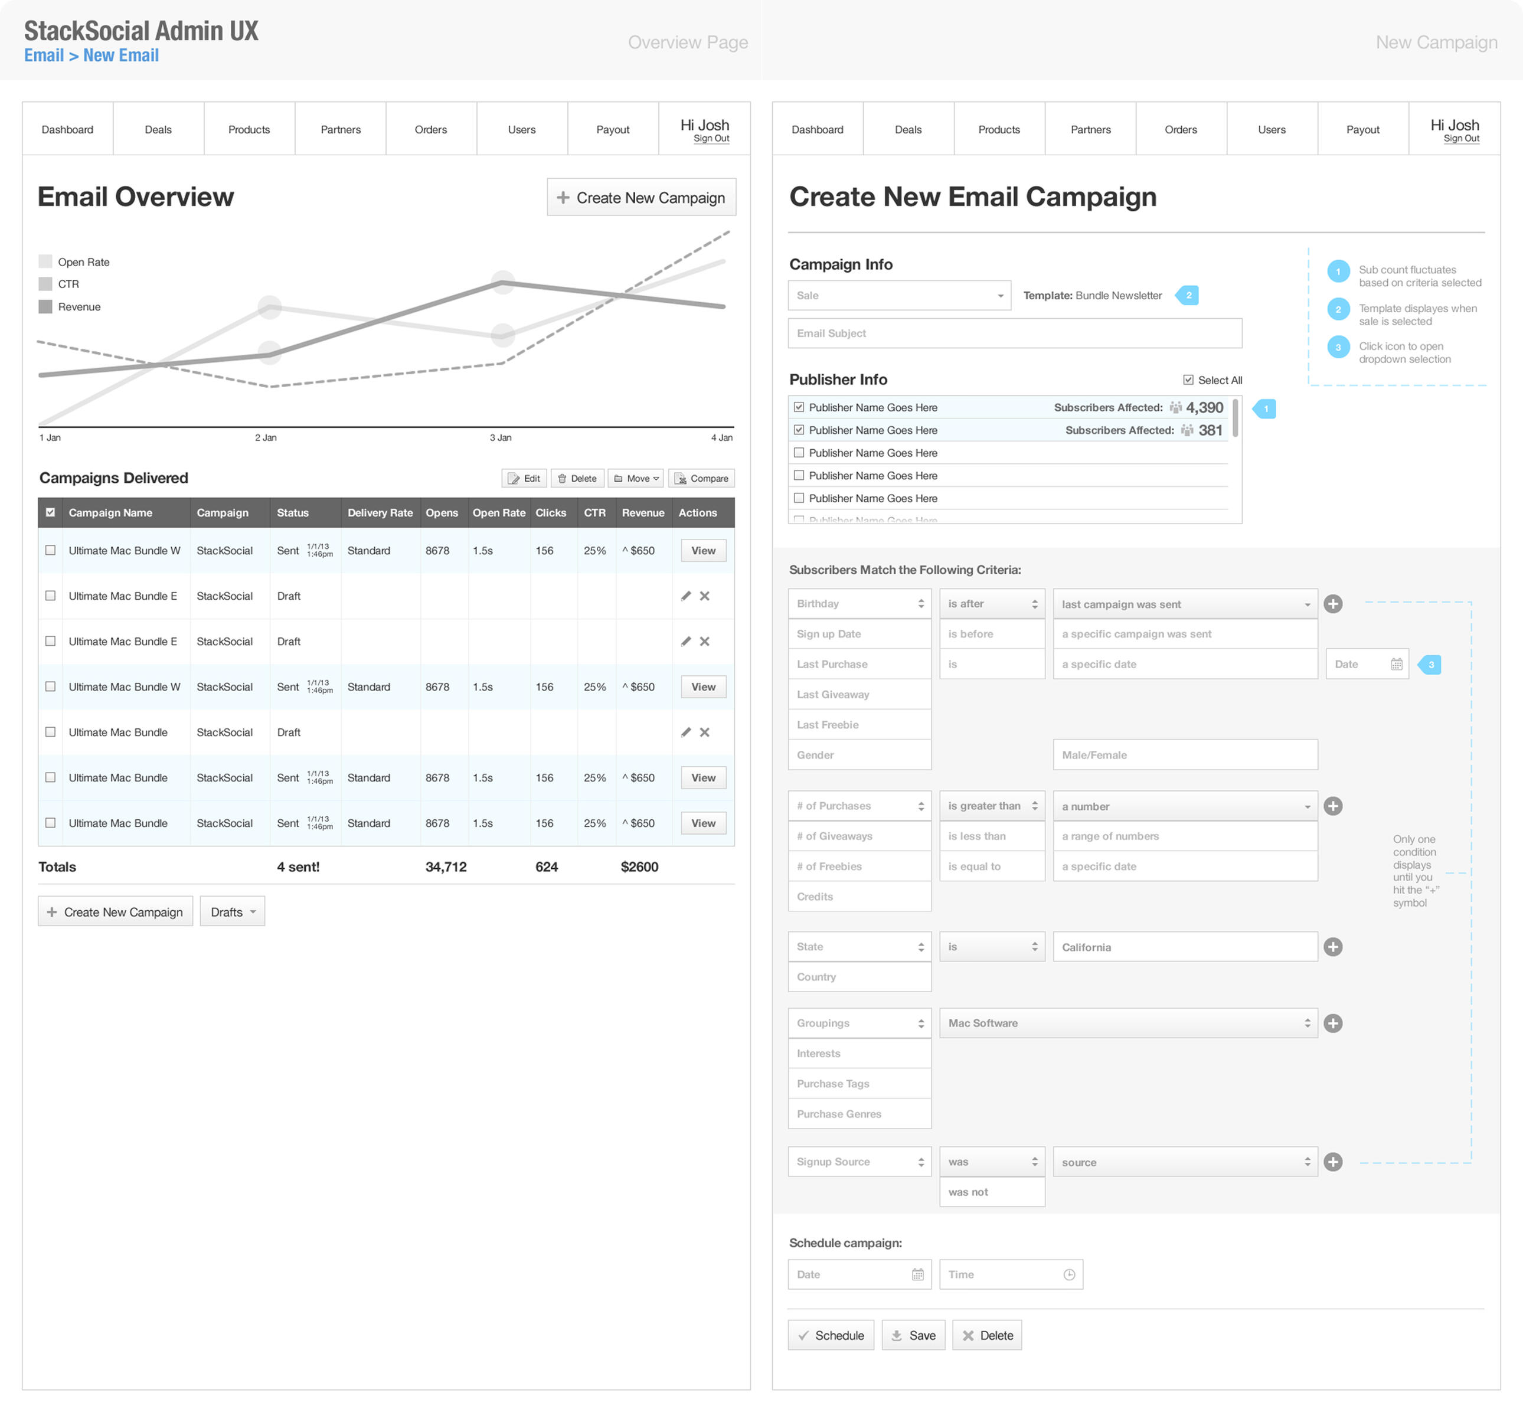Uncheck first publisher with 4,390 subscribers

click(x=799, y=407)
